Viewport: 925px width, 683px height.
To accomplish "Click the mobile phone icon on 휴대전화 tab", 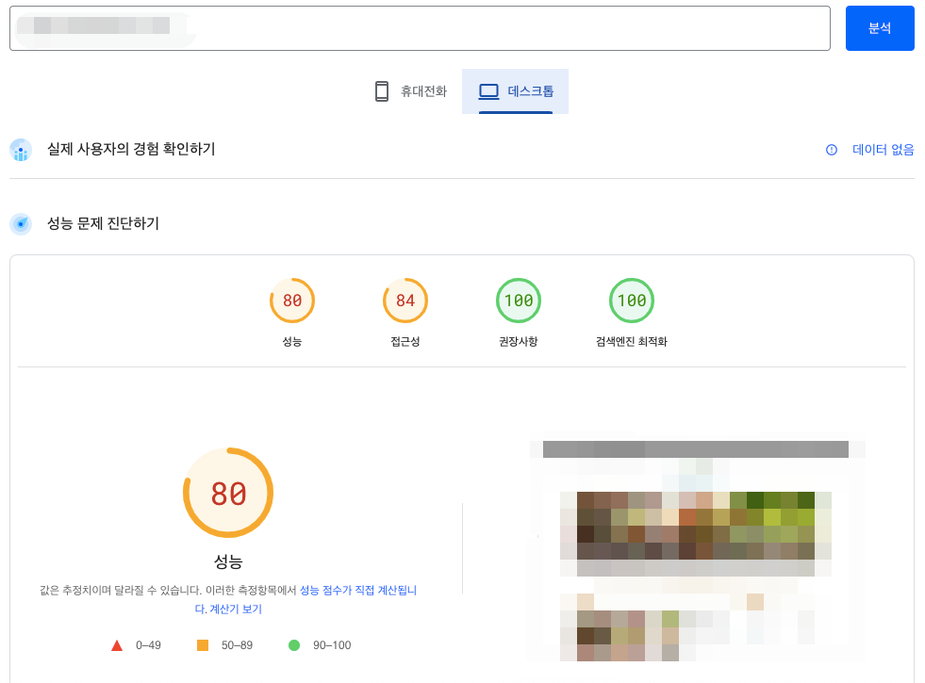I will [x=381, y=90].
